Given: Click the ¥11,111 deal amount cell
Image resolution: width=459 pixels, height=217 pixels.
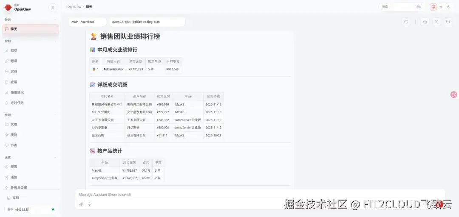Looking at the screenshot, I should point(163,136).
